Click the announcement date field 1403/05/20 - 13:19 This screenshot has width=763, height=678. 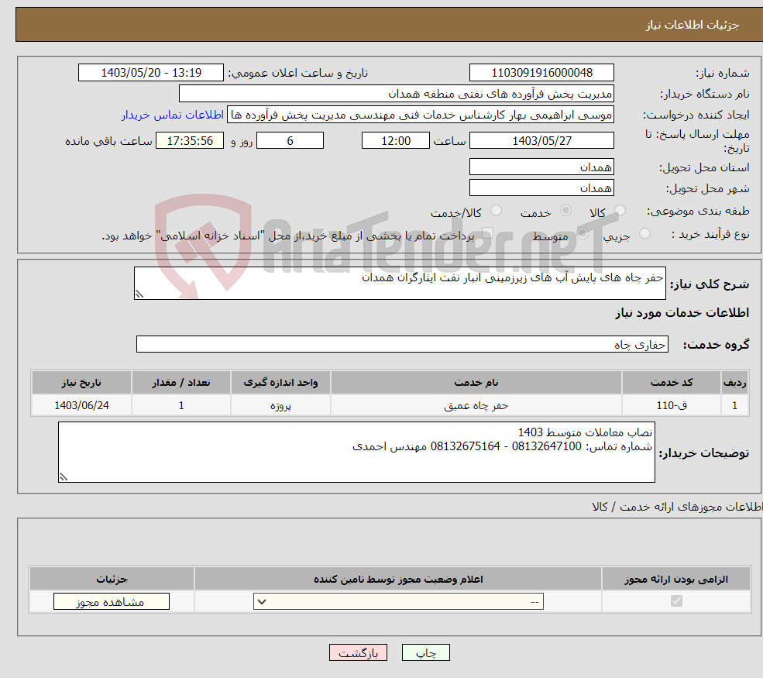pyautogui.click(x=151, y=73)
